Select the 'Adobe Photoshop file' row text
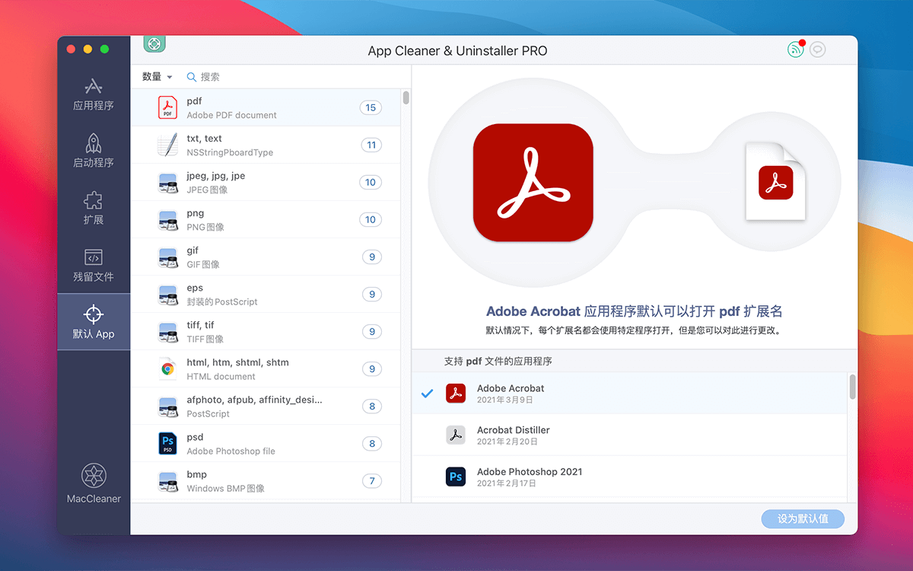 coord(231,451)
